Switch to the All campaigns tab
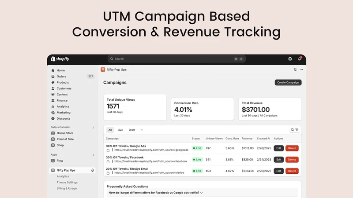The height and width of the screenshot is (198, 353). tap(110, 130)
